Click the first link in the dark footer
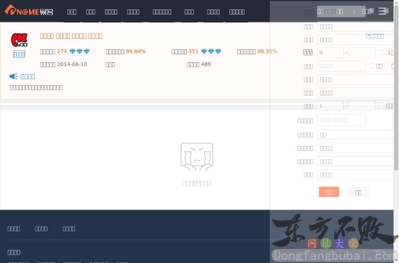Image resolution: width=399 pixels, height=263 pixels. point(13,229)
